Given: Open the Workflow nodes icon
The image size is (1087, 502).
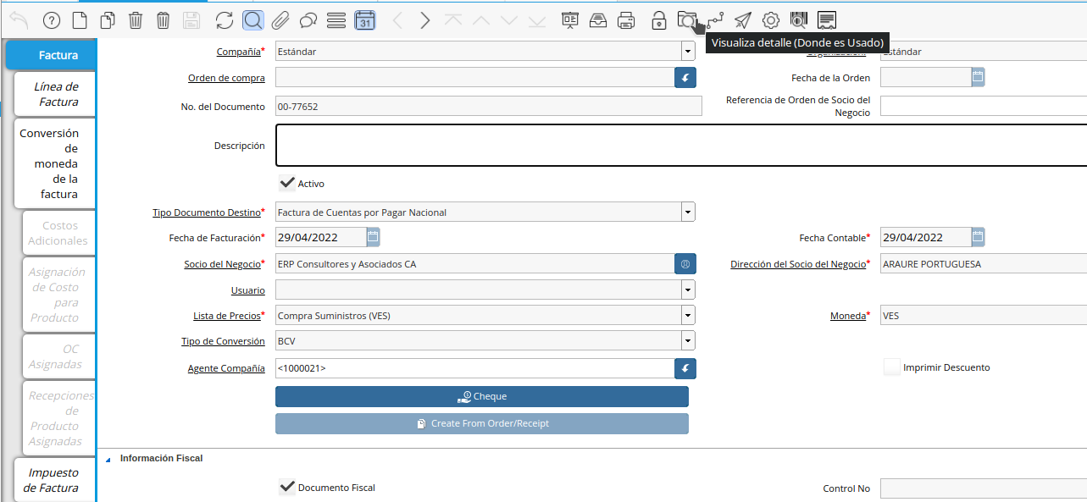Looking at the screenshot, I should [715, 20].
